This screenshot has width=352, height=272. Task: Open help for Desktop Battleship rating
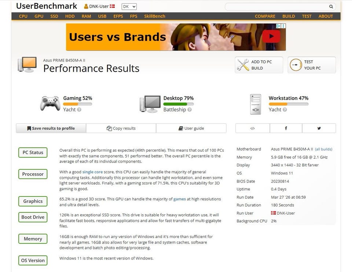point(190,110)
